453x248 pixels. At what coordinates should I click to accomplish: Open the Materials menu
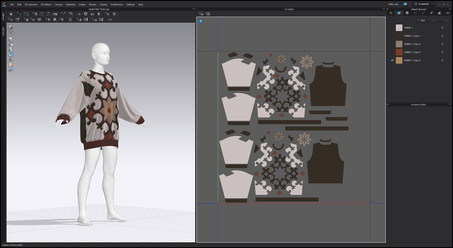[70, 5]
